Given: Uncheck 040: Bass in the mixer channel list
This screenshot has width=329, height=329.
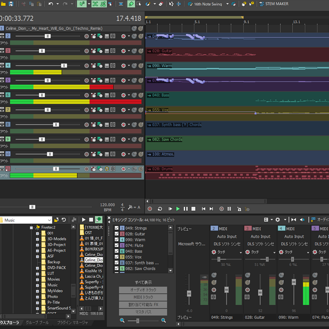Looking at the screenshot, I should click(x=117, y=251).
